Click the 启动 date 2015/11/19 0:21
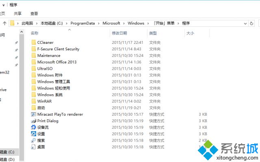Screen dimensions: 260x162 click(126, 108)
